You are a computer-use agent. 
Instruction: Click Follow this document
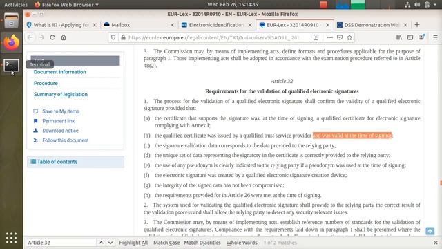(x=66, y=140)
